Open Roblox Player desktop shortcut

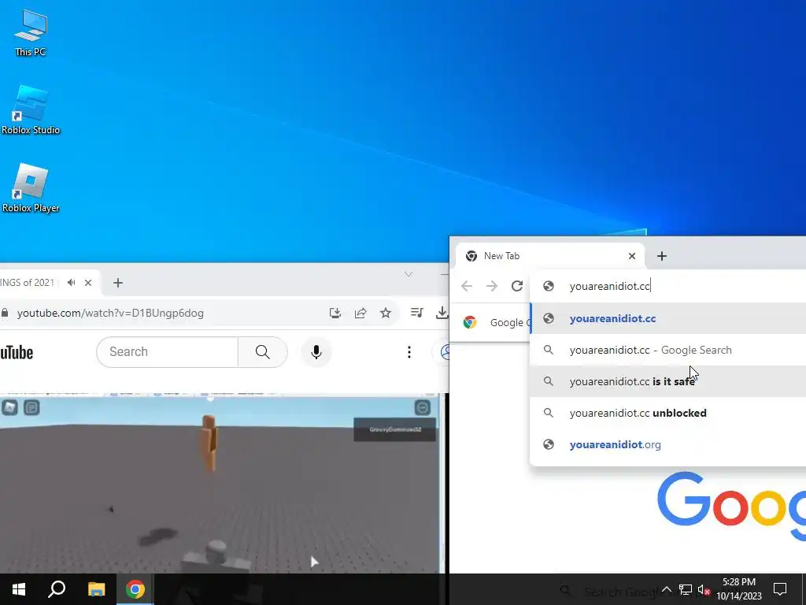tap(31, 188)
